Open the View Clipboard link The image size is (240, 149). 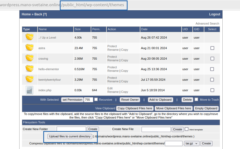(105, 108)
